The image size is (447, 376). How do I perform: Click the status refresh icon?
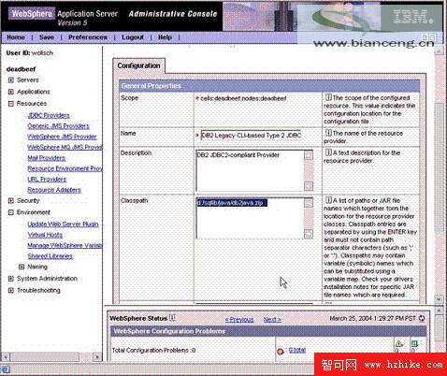coord(422,318)
